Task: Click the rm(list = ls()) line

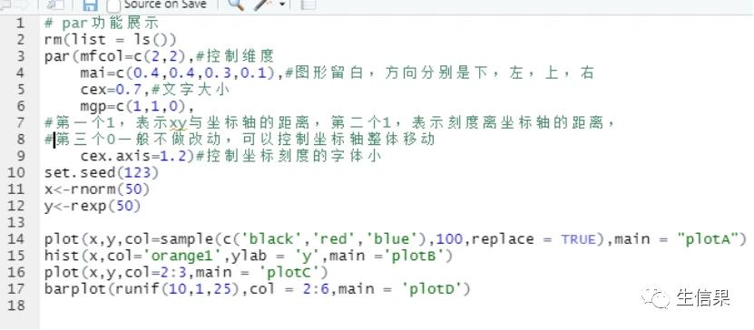Action: 111,39
